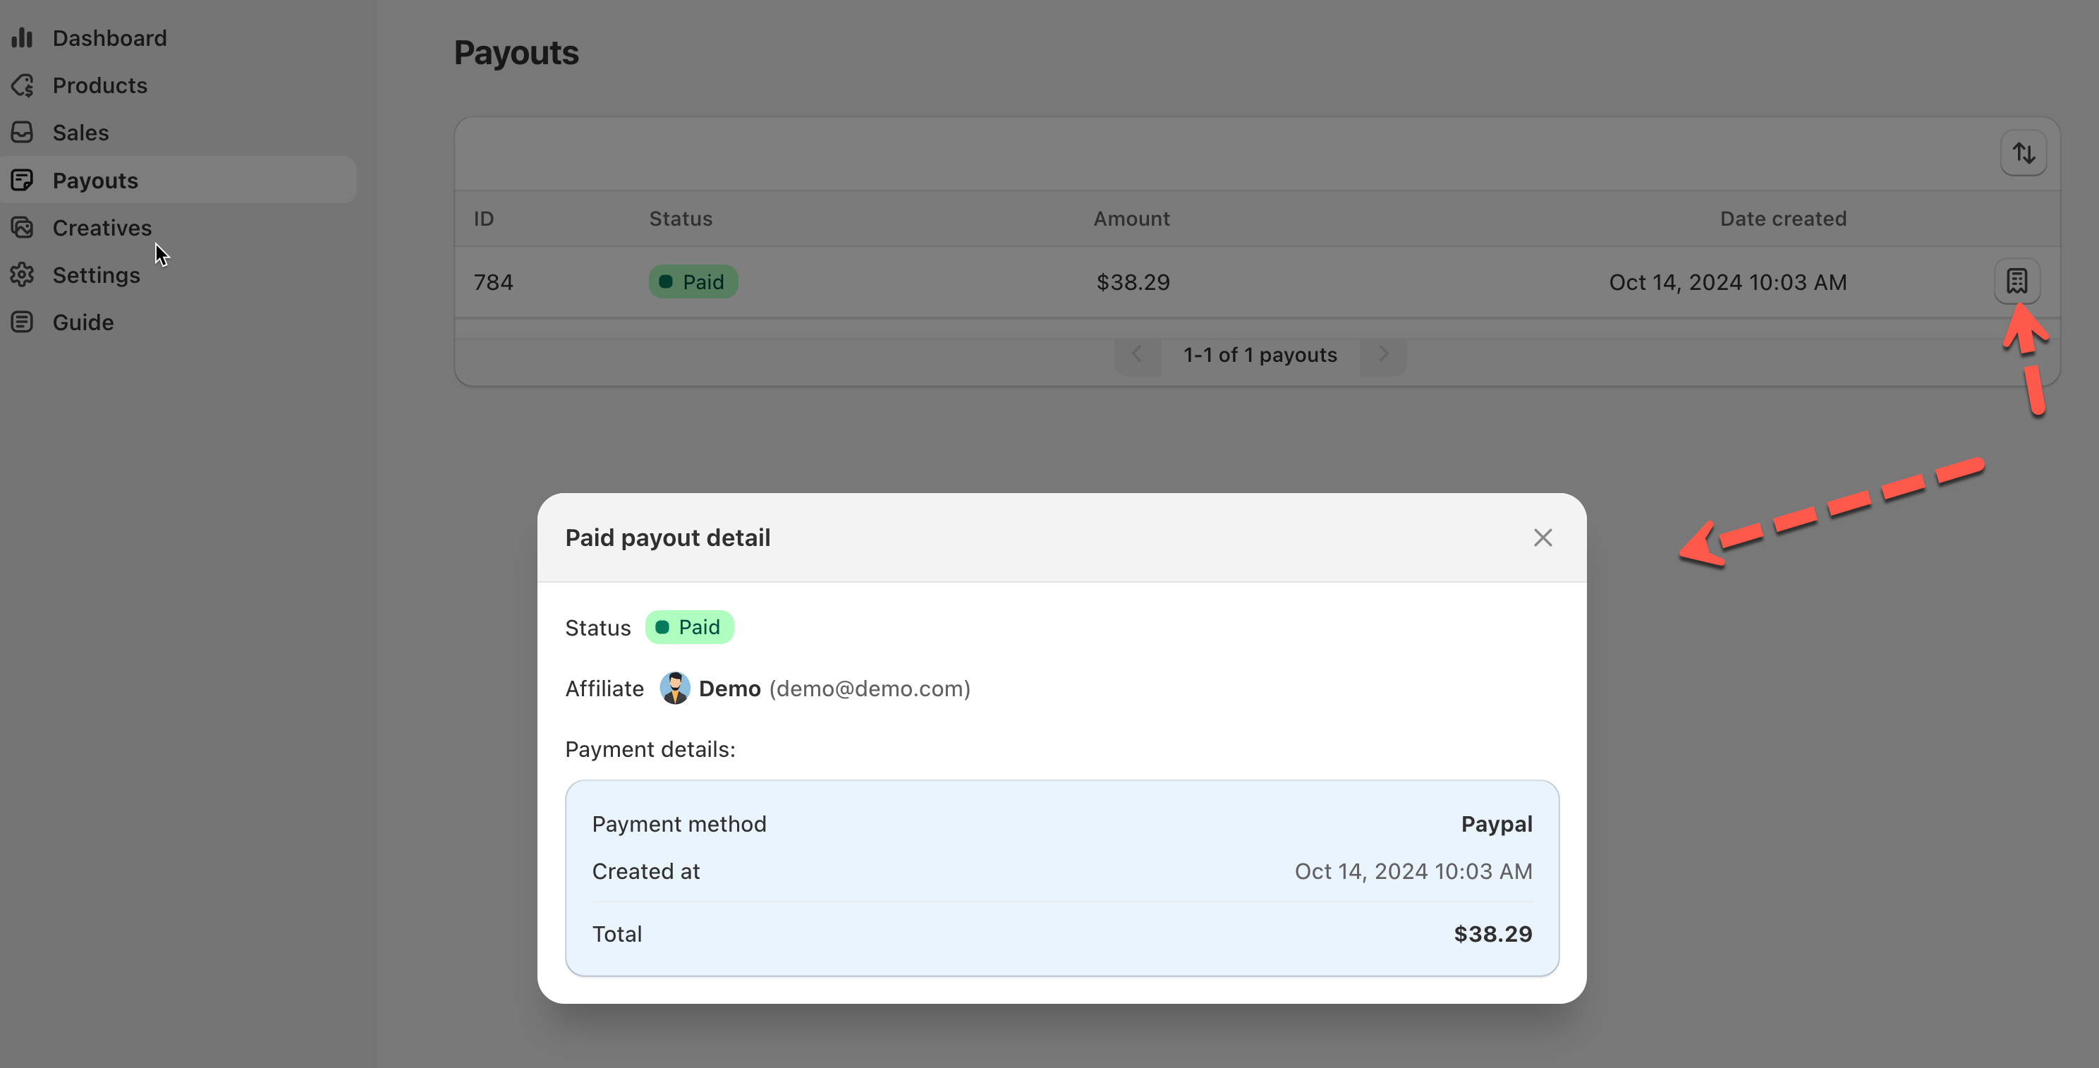Click the Sales inbox icon
The width and height of the screenshot is (2099, 1068).
click(22, 132)
